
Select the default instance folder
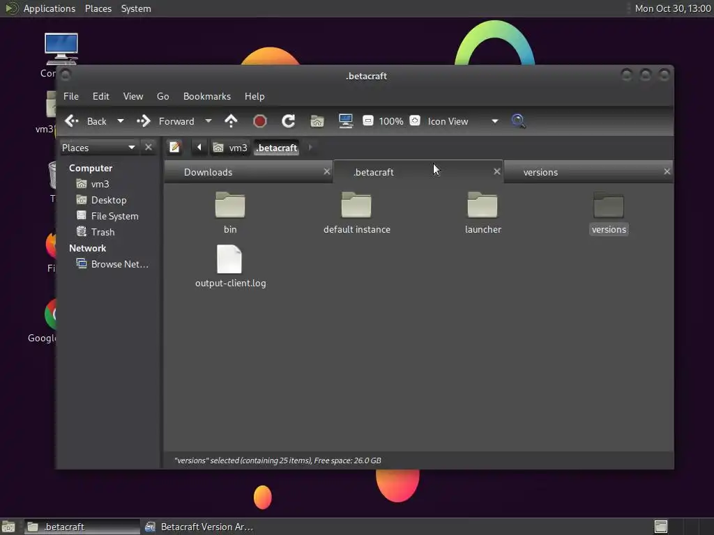point(356,212)
